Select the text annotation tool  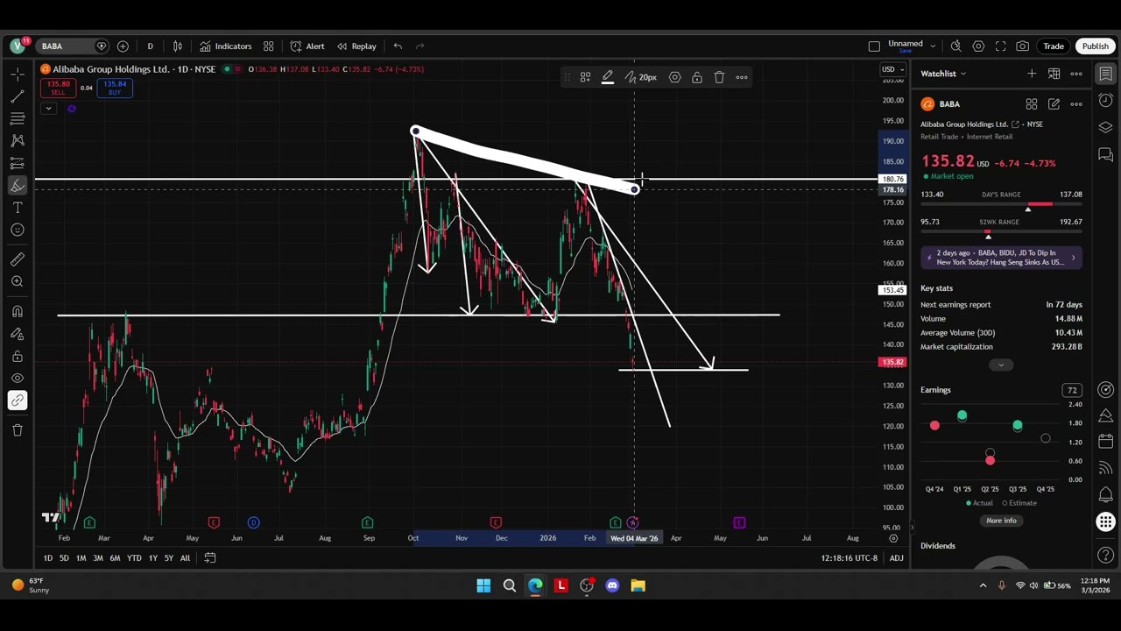[x=17, y=208]
